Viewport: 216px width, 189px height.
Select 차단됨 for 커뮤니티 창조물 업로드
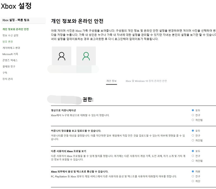(193, 140)
